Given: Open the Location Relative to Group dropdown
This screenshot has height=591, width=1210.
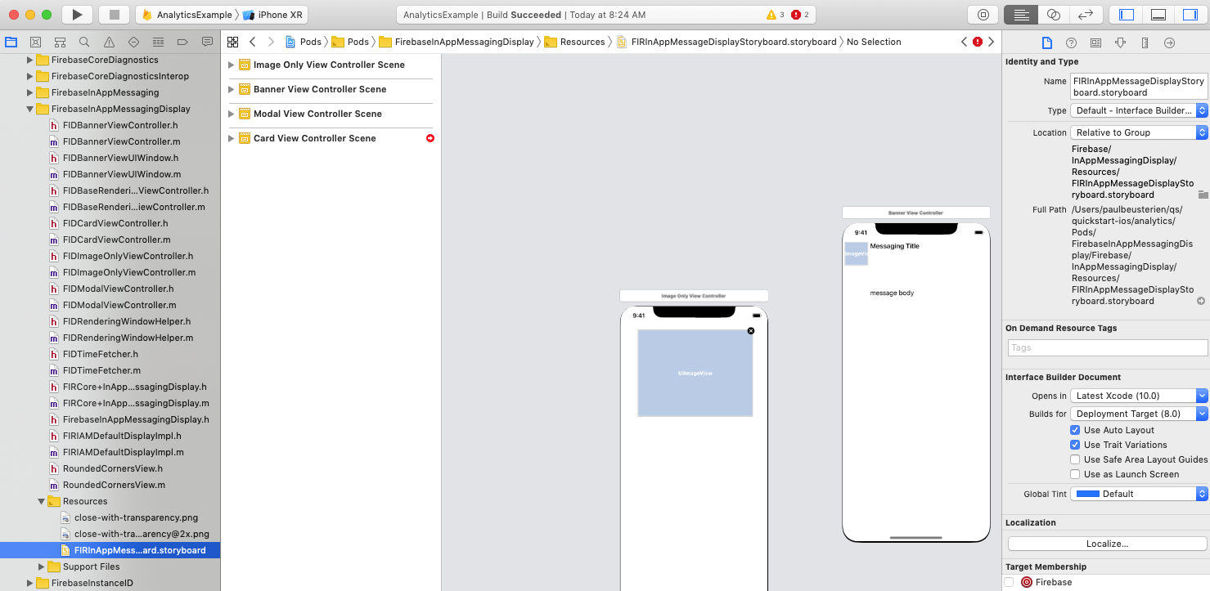Looking at the screenshot, I should click(1139, 132).
